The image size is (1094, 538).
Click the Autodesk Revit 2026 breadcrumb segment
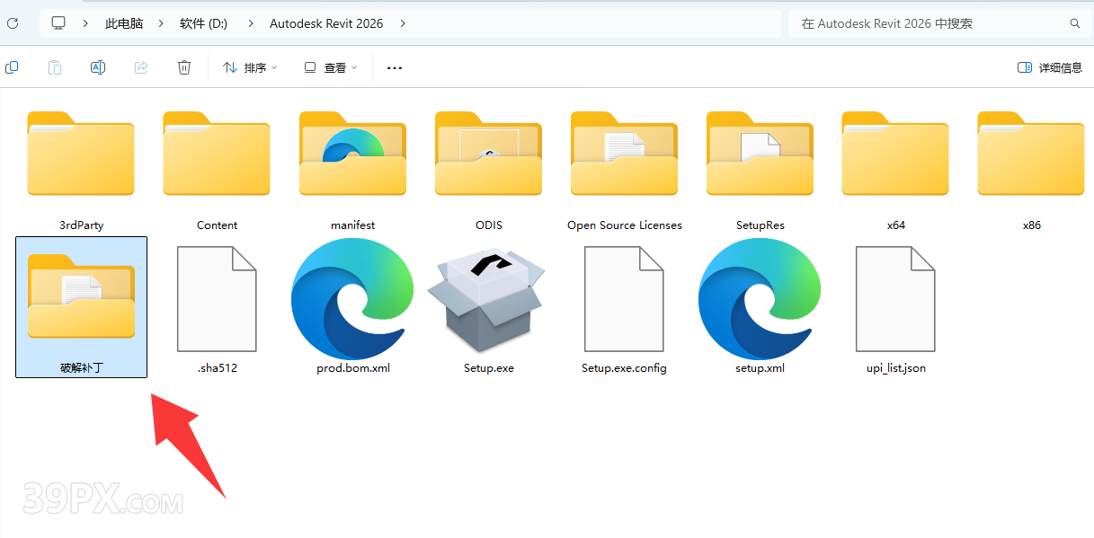point(326,23)
